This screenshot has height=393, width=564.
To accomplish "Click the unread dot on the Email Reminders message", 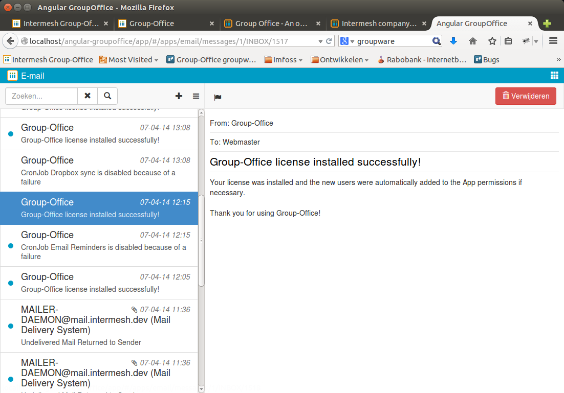I will [x=11, y=246].
